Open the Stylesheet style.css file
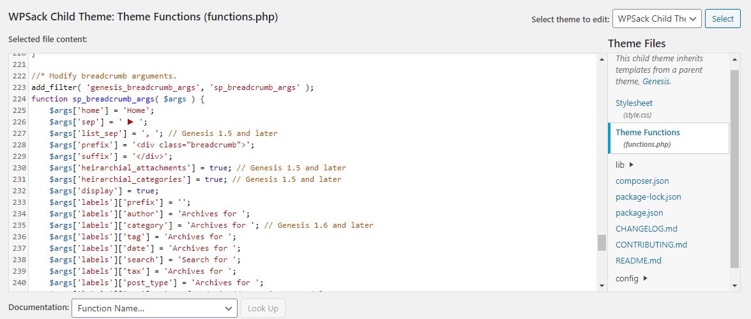751x319 pixels. tap(633, 108)
